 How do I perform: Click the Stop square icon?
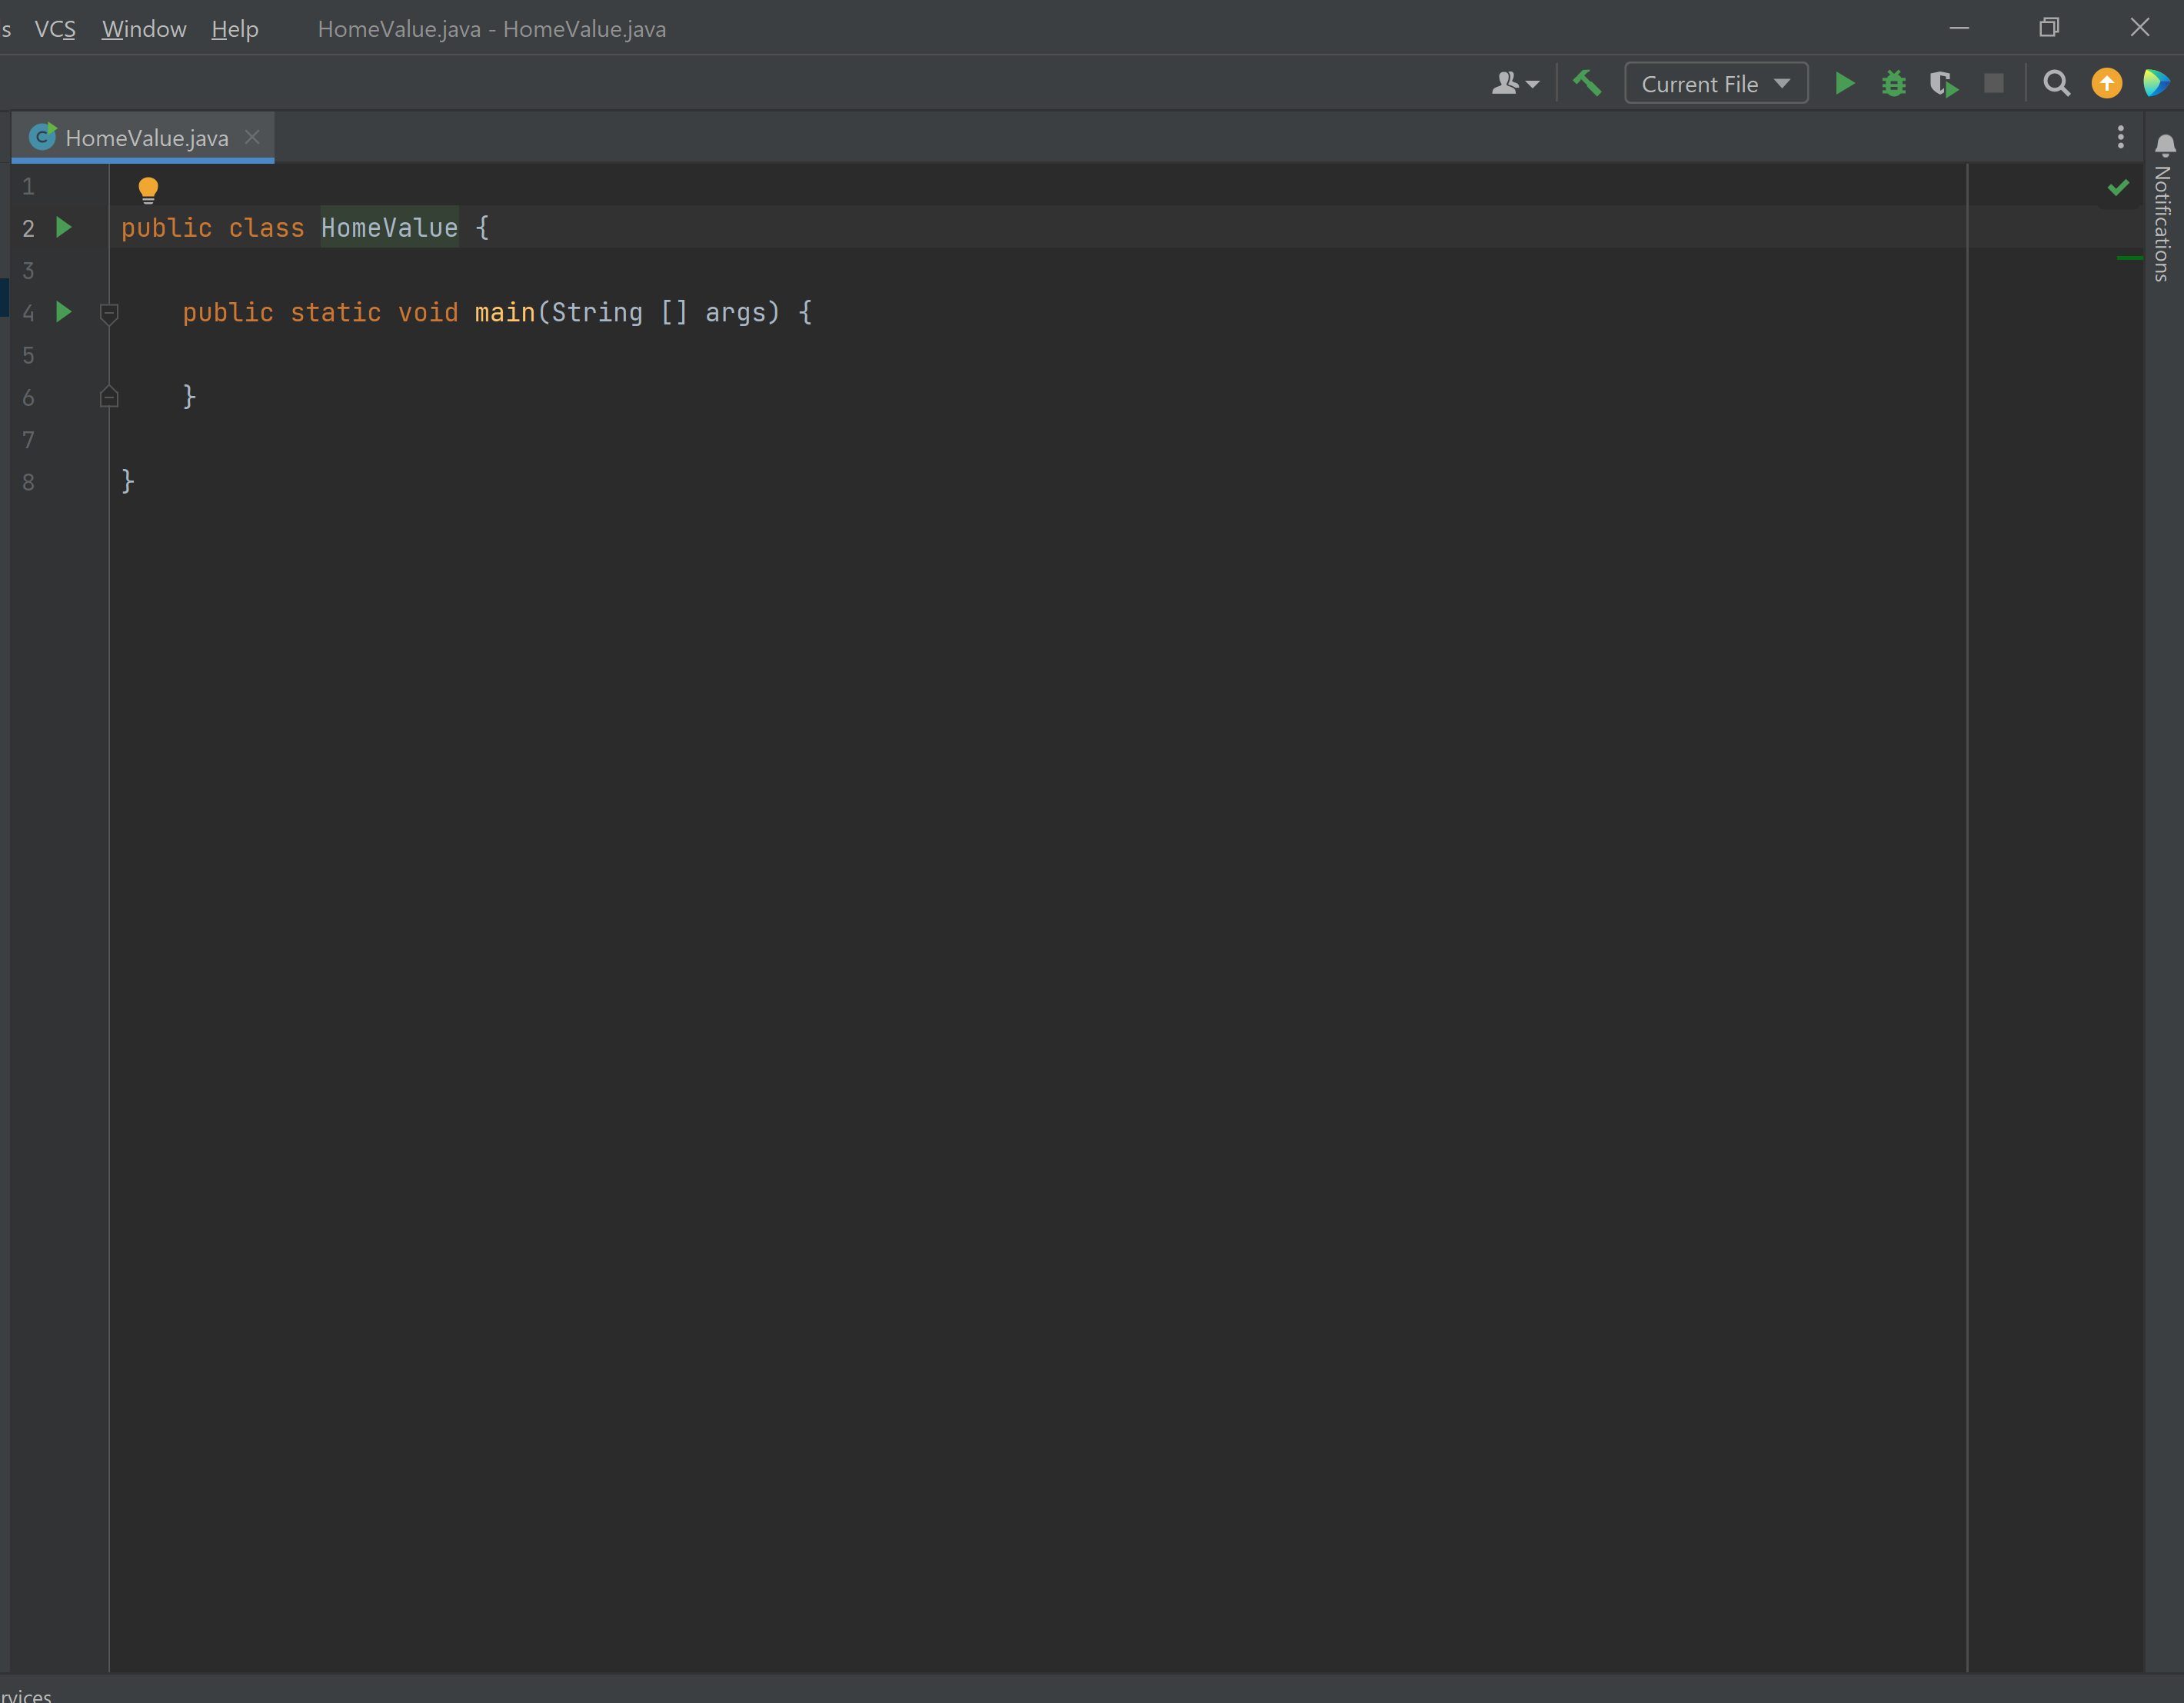tap(1993, 84)
